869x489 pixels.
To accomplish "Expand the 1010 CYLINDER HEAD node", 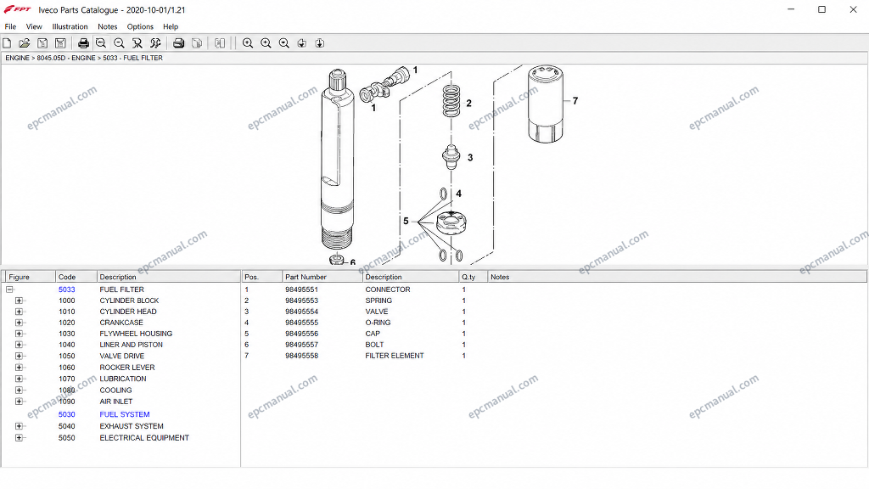I will click(x=19, y=312).
